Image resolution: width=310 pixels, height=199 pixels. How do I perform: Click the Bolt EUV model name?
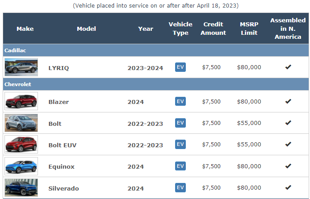coord(63,145)
